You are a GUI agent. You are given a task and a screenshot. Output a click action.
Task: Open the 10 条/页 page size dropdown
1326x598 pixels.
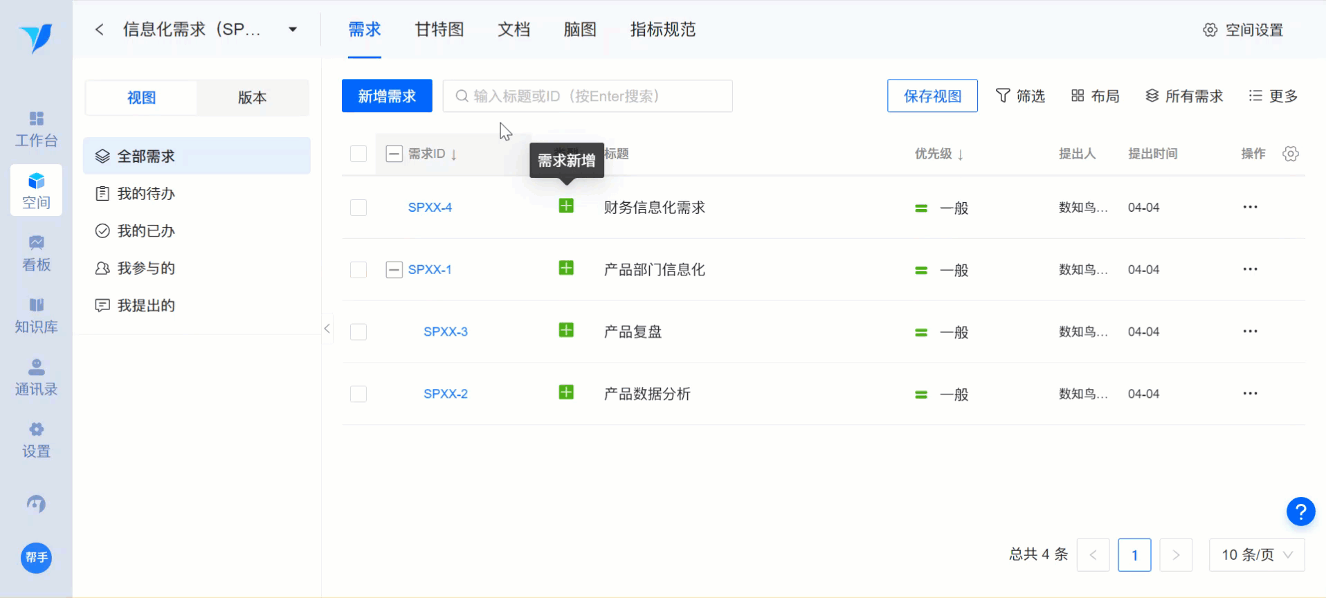coord(1256,554)
